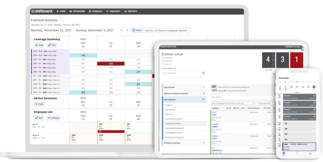Toggle show all 26 employees switch
323x162 pixels.
point(214,90)
